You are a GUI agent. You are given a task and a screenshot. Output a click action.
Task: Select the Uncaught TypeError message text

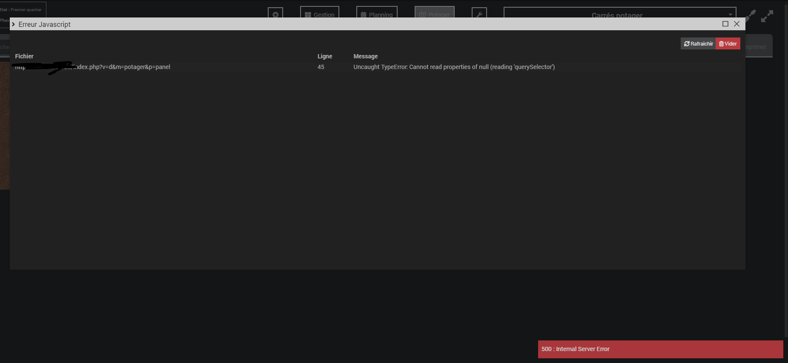pos(454,67)
